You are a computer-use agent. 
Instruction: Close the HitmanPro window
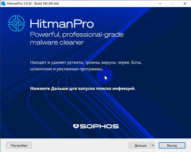click(x=185, y=4)
